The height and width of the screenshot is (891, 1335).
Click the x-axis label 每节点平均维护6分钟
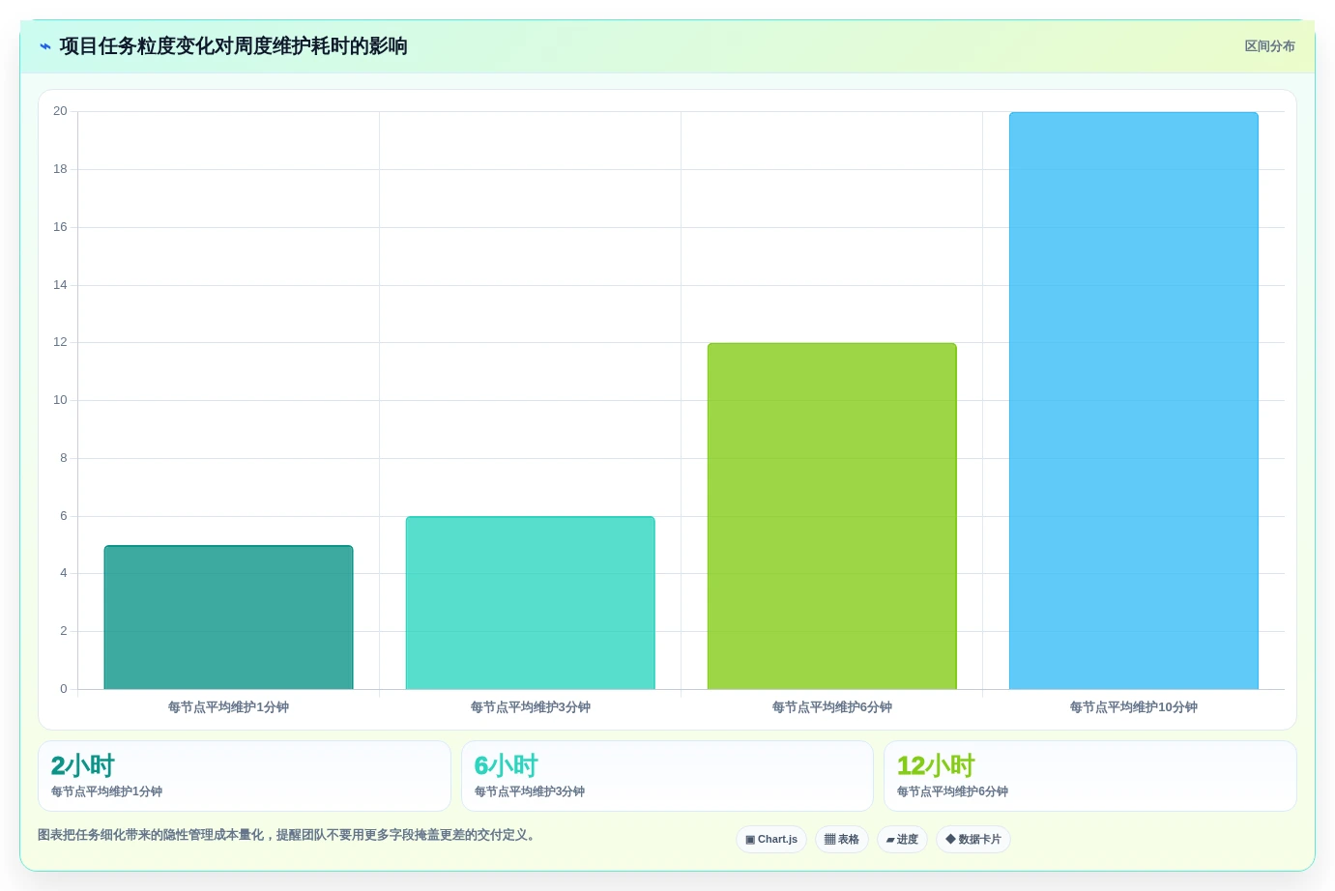click(x=831, y=707)
